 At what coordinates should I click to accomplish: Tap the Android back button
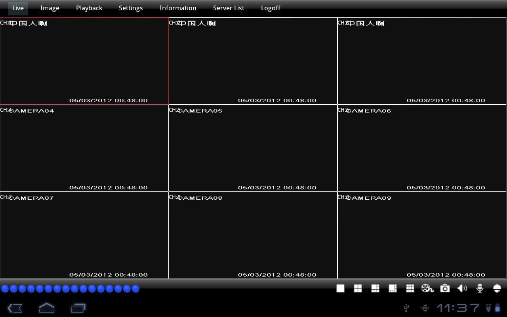click(15, 308)
